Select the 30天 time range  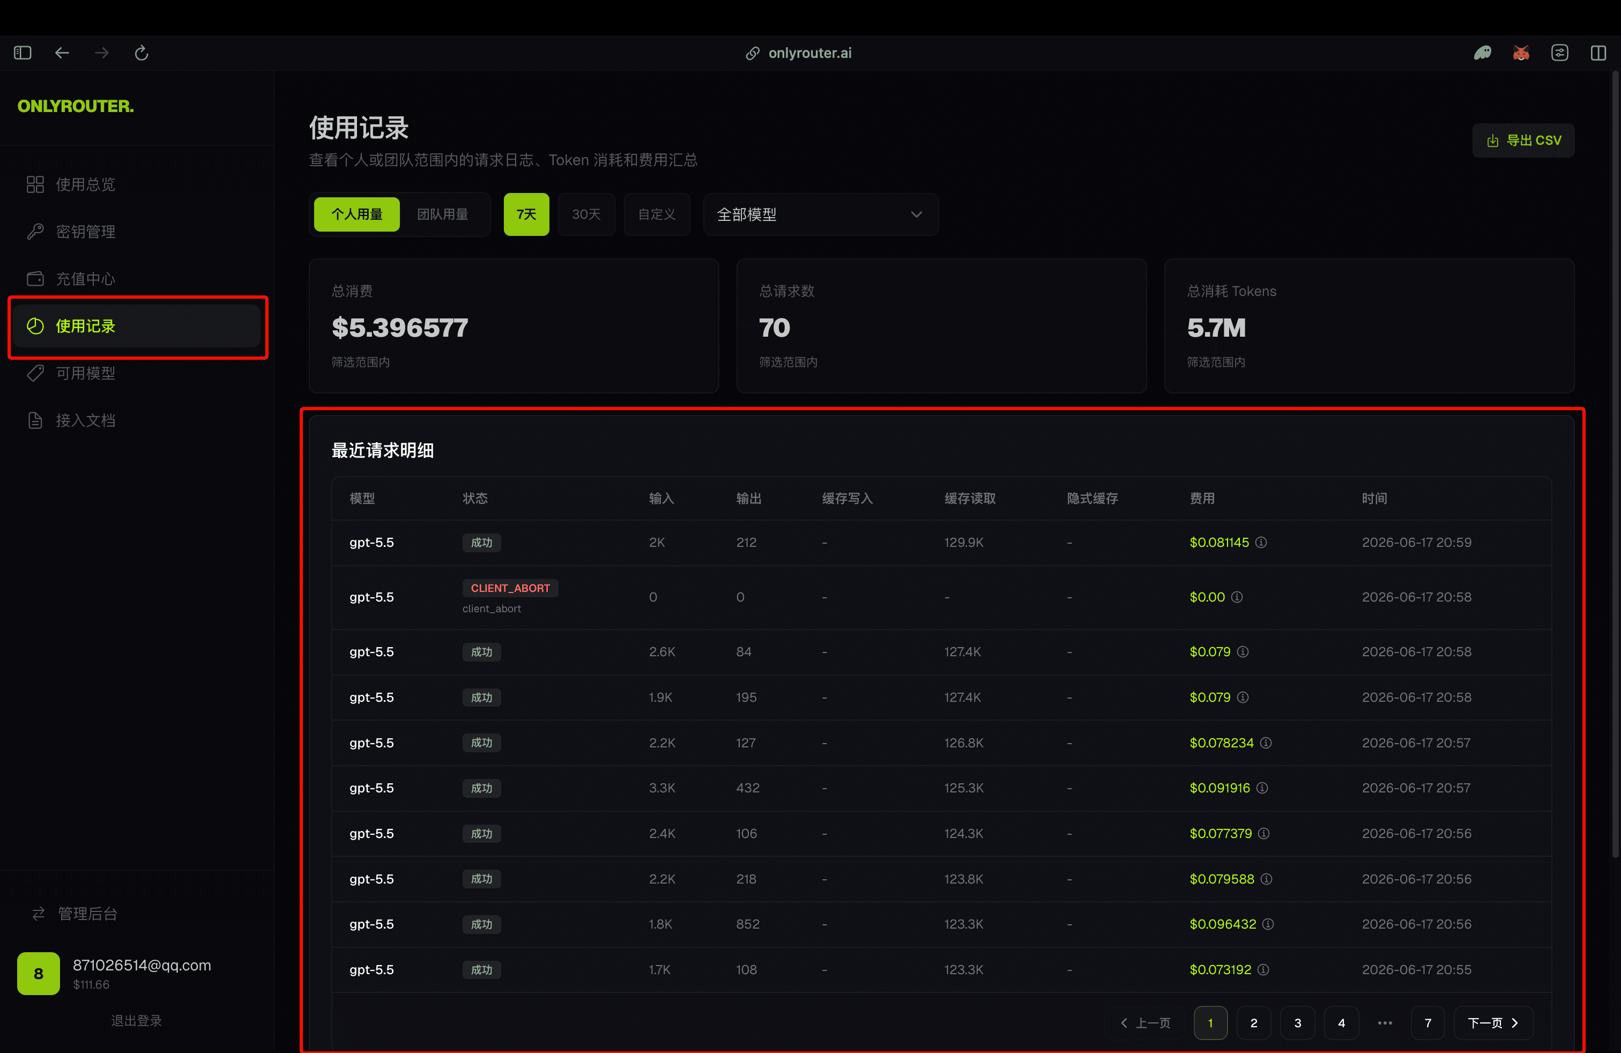[586, 214]
